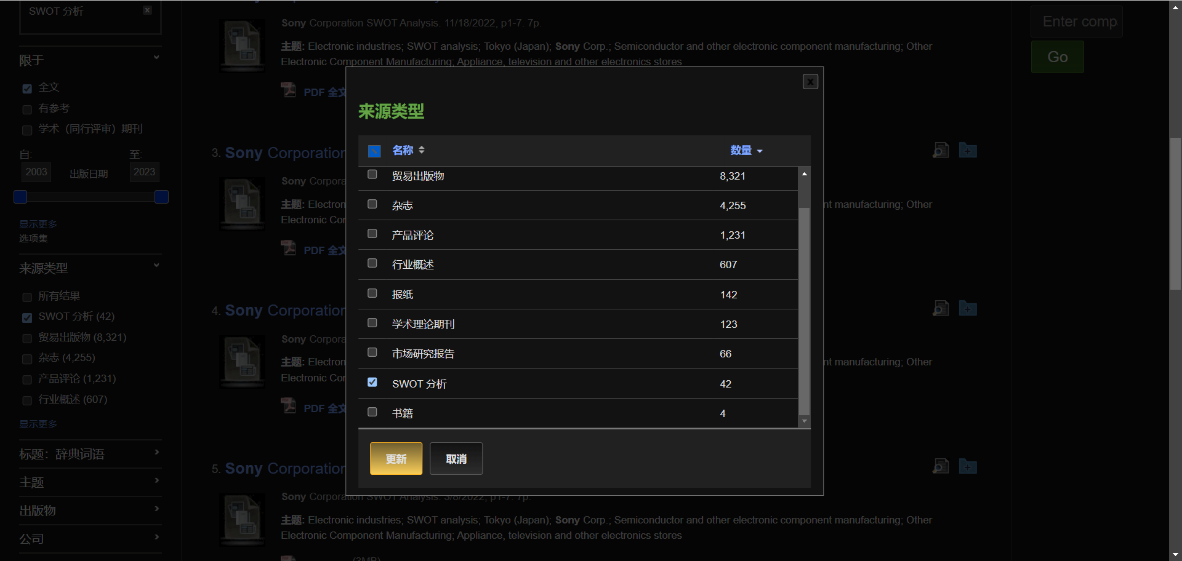This screenshot has height=561, width=1182.
Task: Click the green Go button
Action: tap(1058, 57)
